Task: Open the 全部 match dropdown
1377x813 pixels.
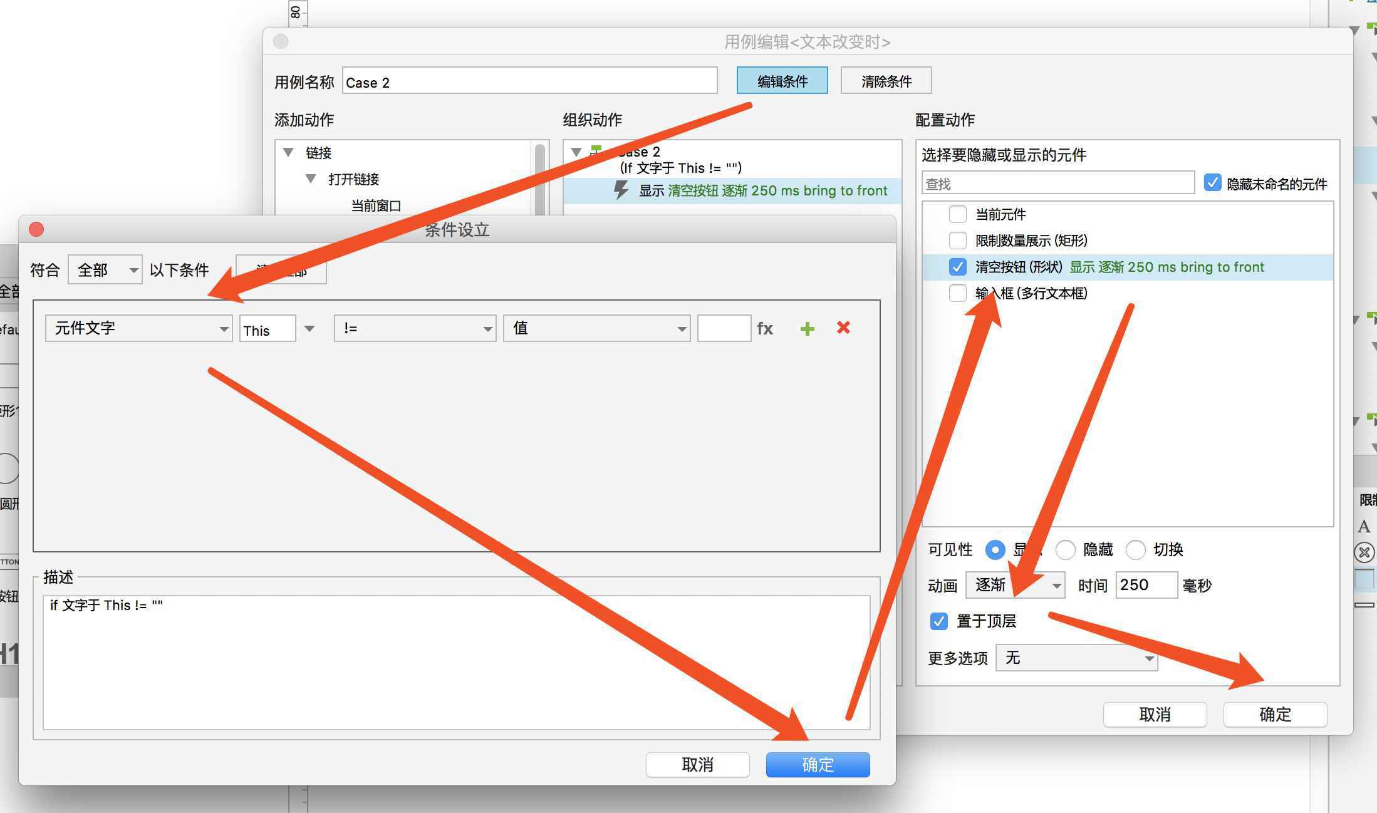Action: tap(105, 270)
